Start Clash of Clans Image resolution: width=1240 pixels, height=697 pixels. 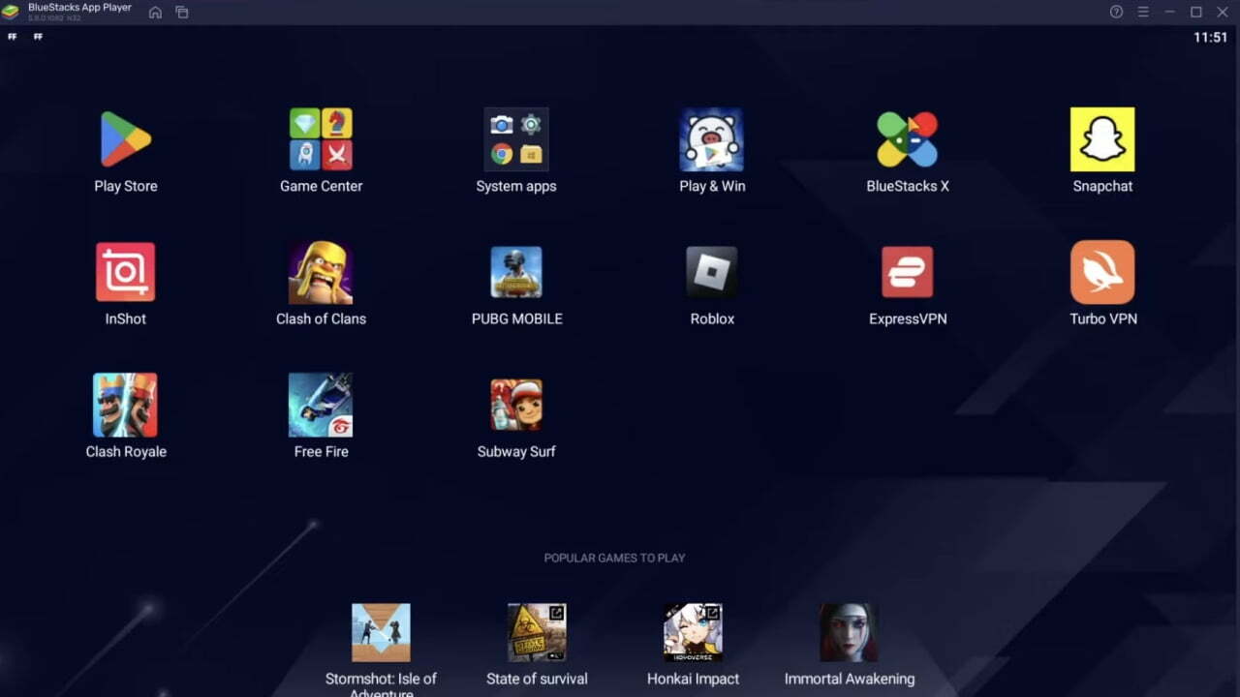(321, 272)
